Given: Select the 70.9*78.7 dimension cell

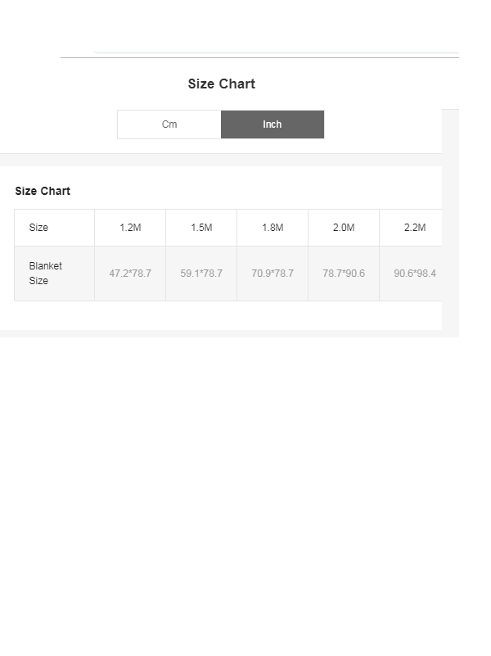Looking at the screenshot, I should 273,274.
